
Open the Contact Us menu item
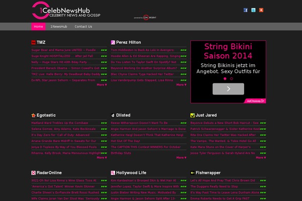point(83,27)
